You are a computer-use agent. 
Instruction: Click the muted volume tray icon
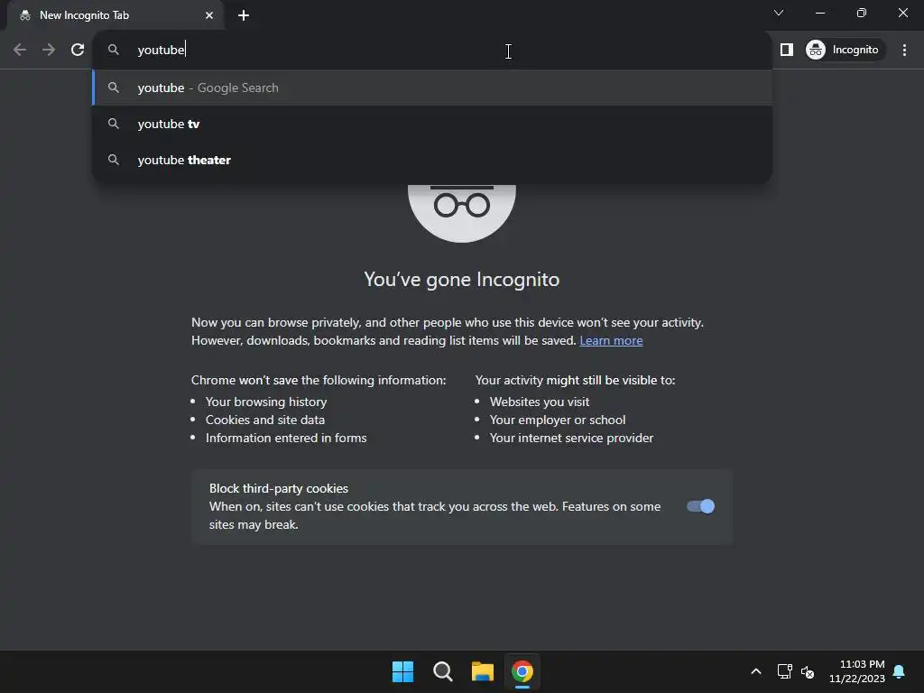click(x=808, y=671)
